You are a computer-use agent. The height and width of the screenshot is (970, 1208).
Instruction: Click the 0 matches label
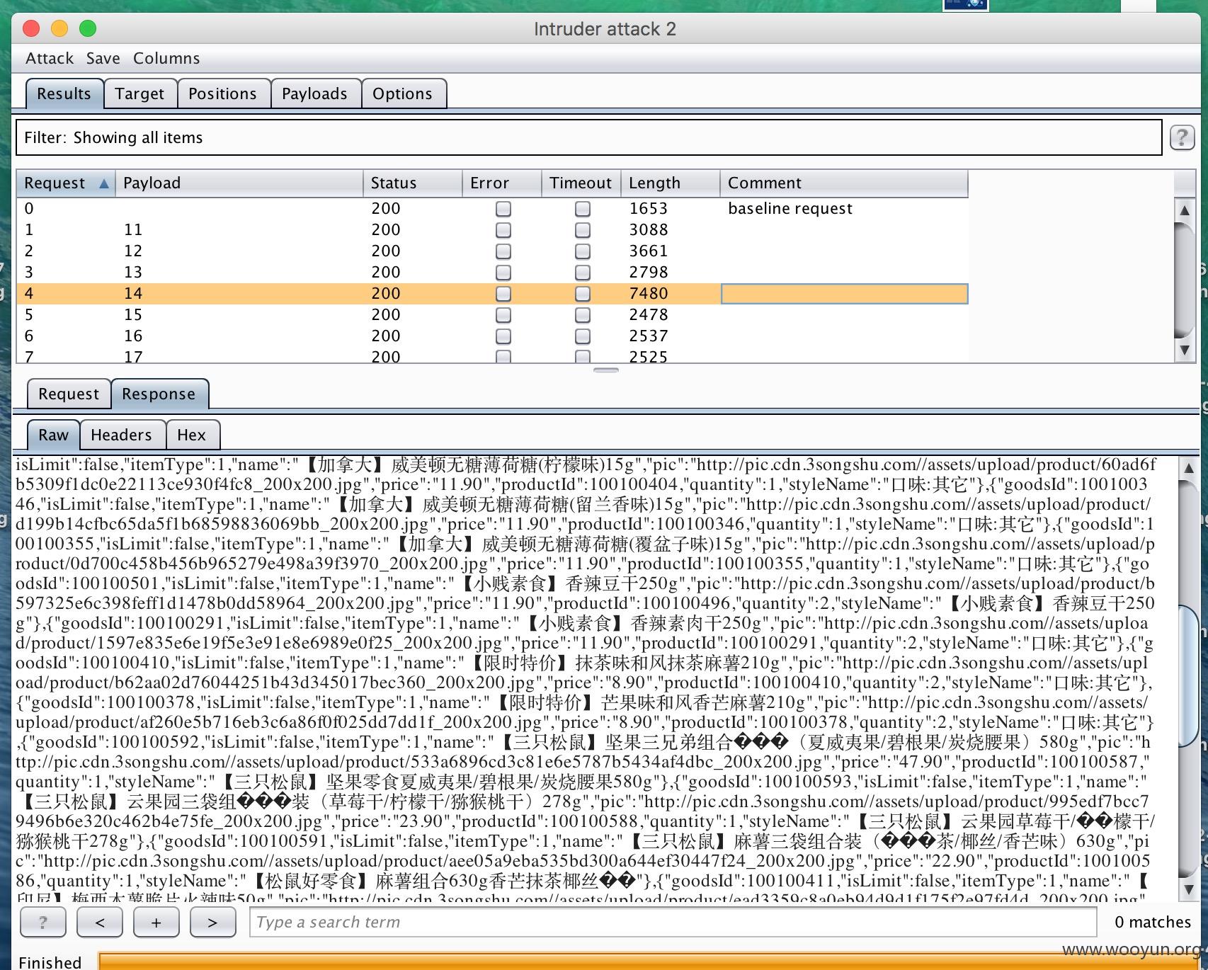1152,922
